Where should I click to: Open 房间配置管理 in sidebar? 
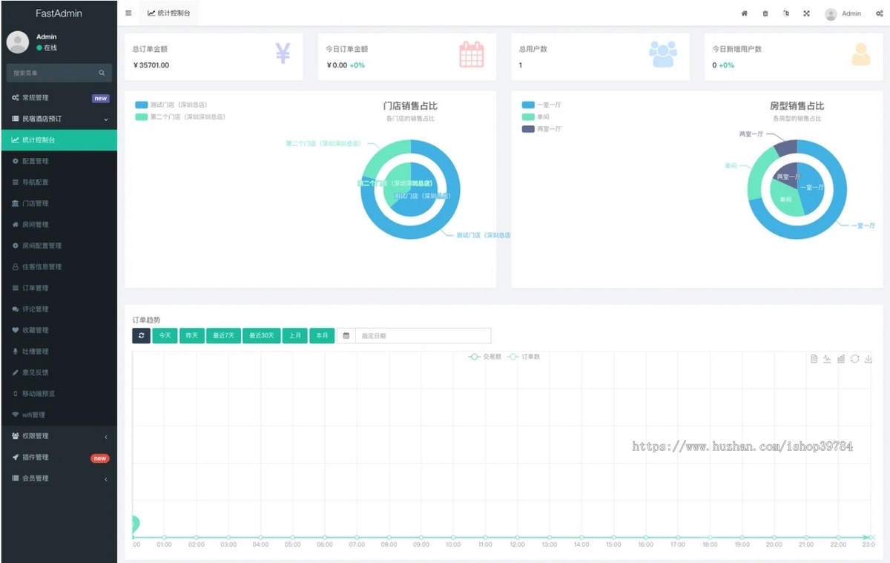pos(59,246)
